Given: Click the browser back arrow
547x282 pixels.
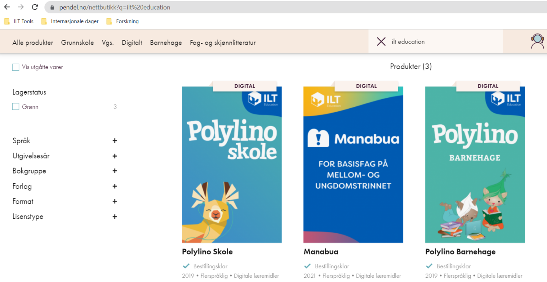Looking at the screenshot, I should coord(7,7).
